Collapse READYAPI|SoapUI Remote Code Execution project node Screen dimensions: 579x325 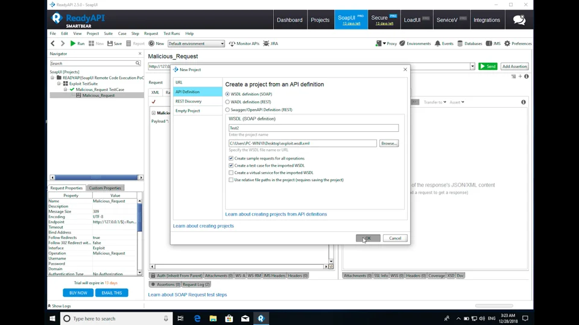point(52,78)
